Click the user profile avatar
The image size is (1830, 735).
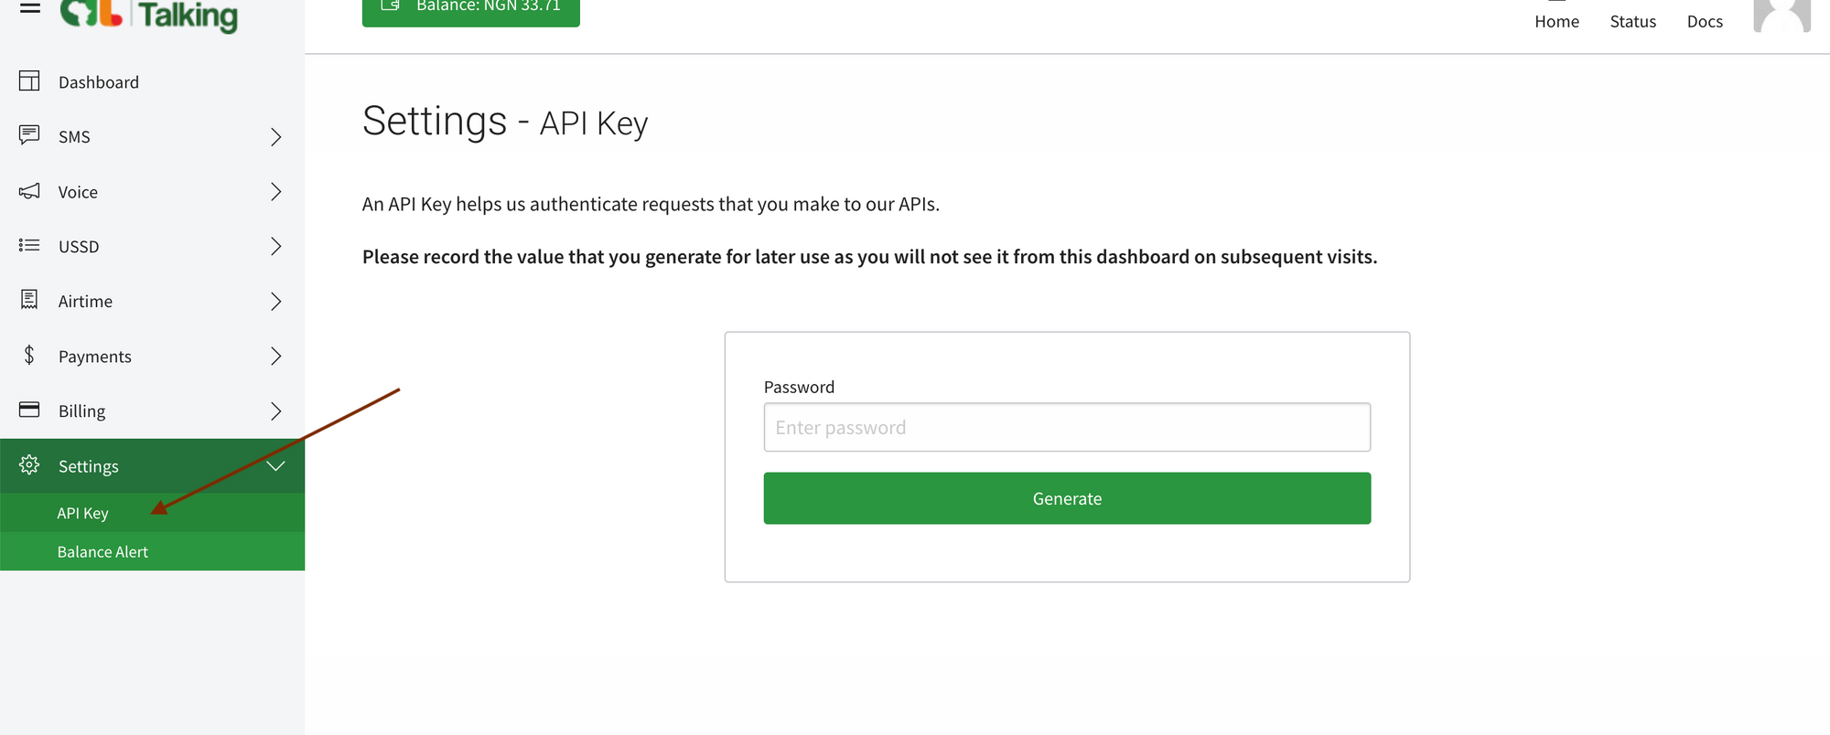coord(1782,16)
